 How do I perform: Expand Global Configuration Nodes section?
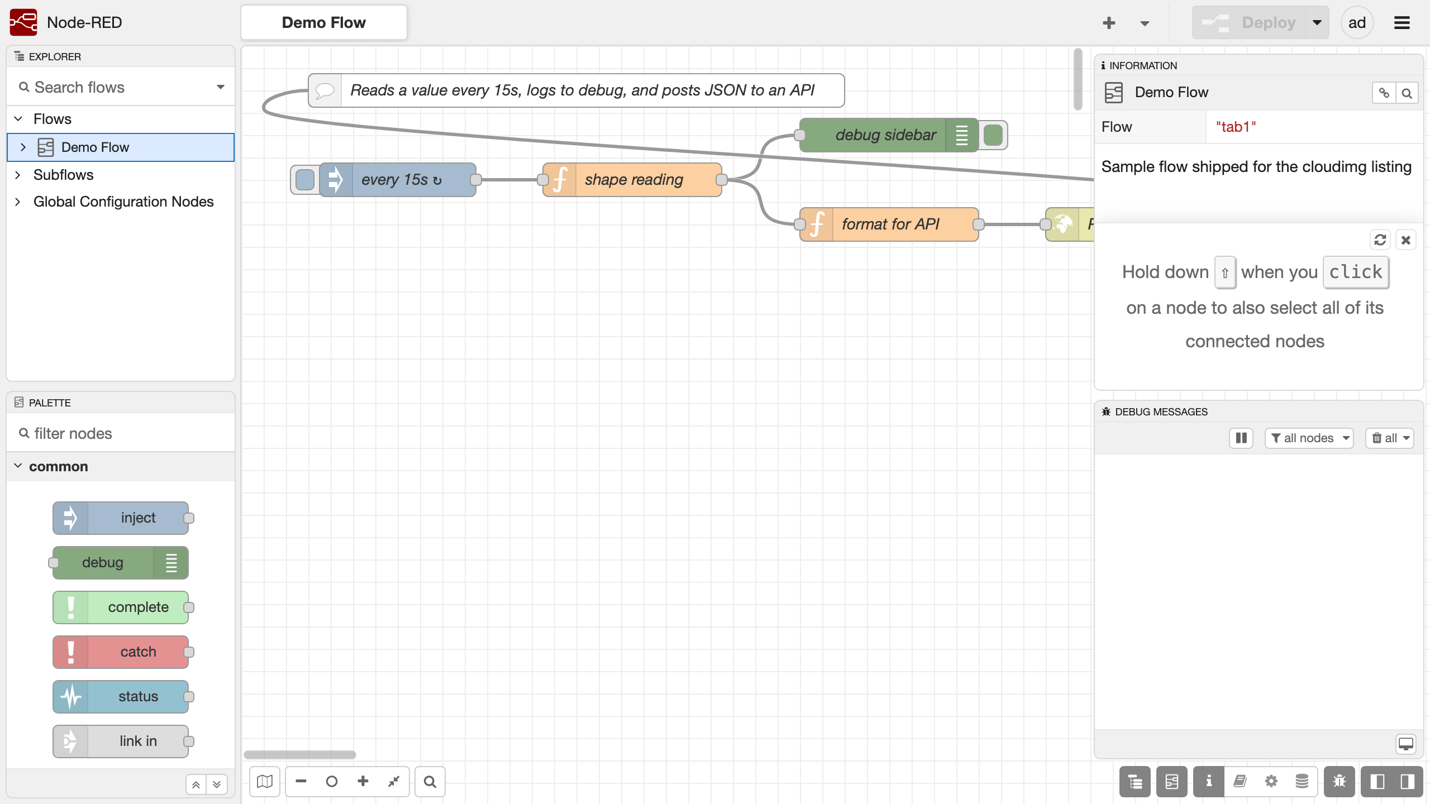pos(18,202)
